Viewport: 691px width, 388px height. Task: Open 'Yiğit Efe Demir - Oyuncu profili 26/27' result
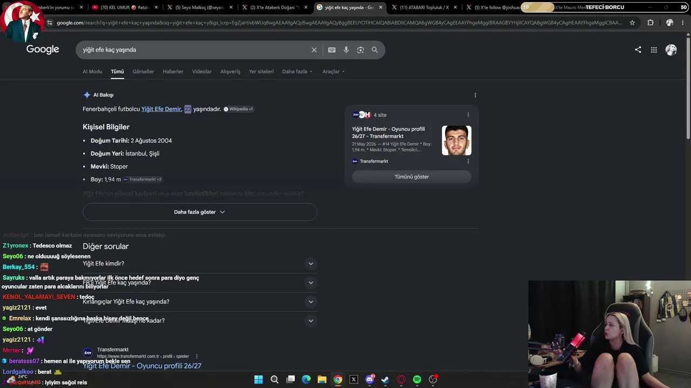coord(142,366)
